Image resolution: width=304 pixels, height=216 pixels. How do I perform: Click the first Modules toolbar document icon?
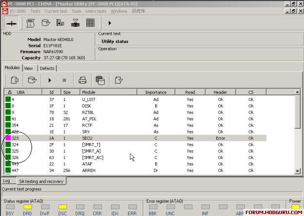tap(15, 80)
